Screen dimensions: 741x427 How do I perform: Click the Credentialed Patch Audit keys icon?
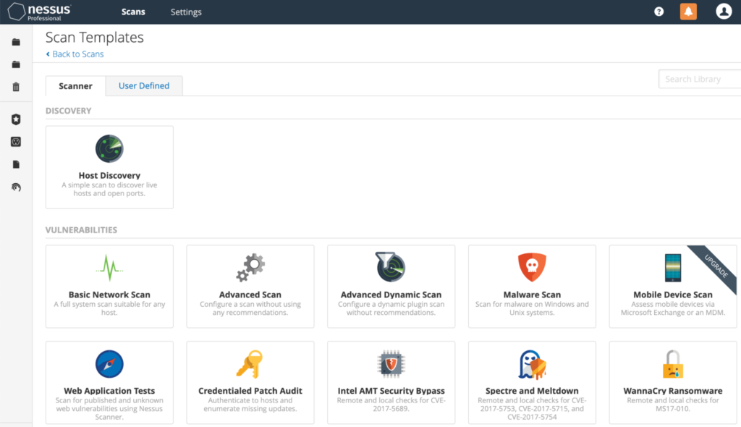tap(250, 364)
